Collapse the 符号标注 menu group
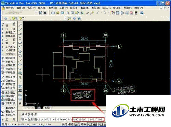 (9, 54)
